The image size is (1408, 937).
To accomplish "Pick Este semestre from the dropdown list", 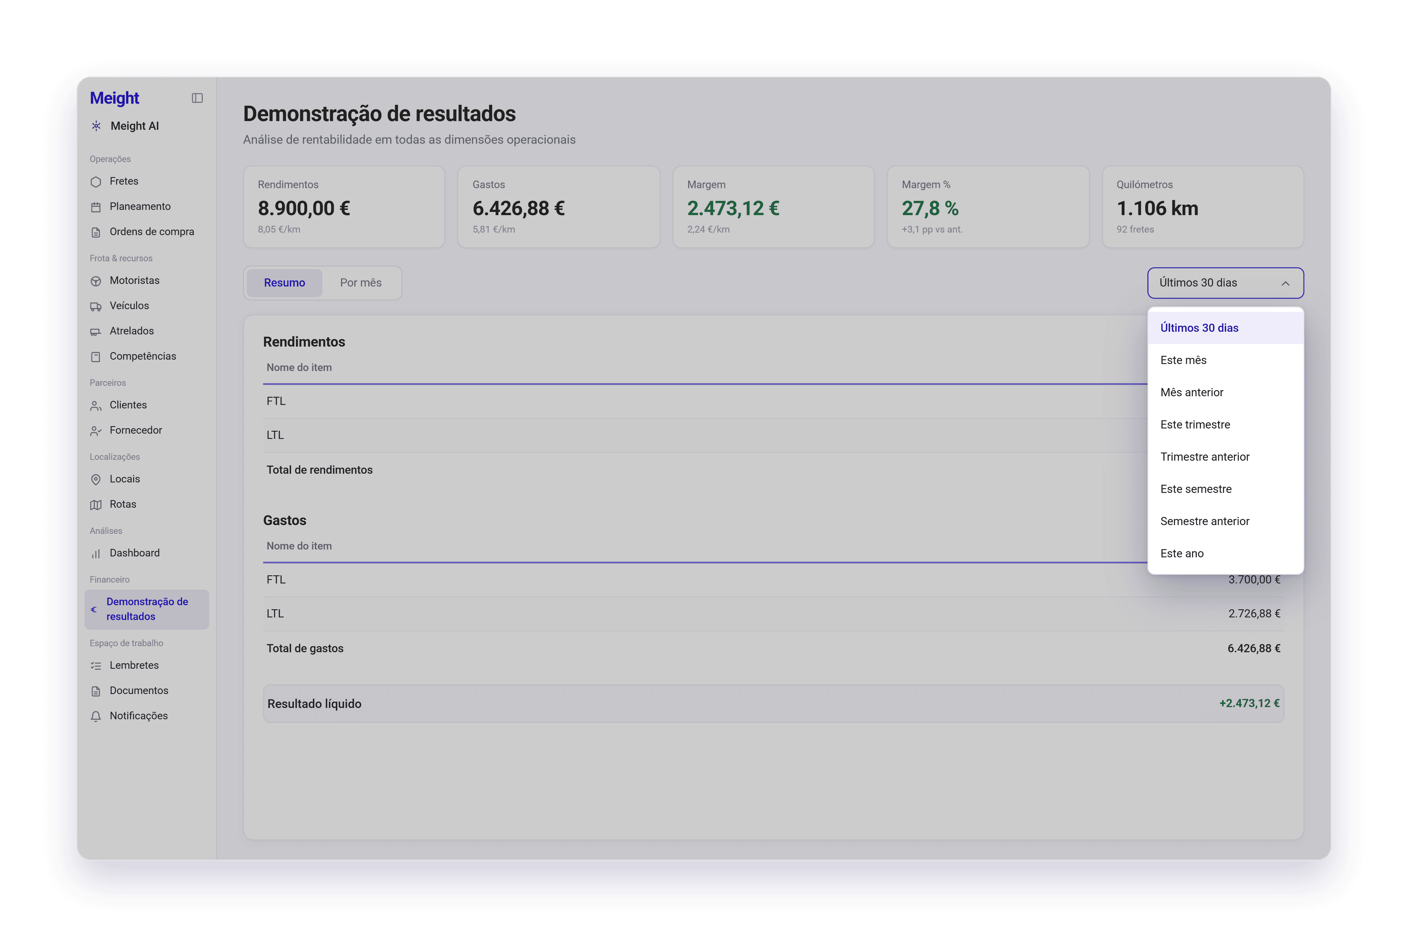I will pyautogui.click(x=1225, y=489).
